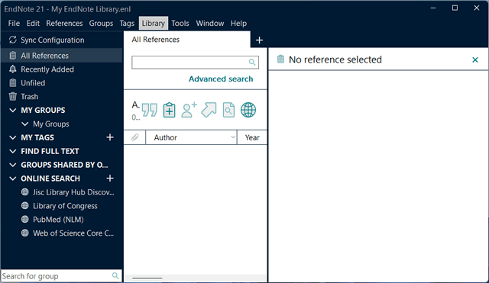Viewport: 489px width, 283px height.
Task: Collapse the MY GROUPS section
Action: [x=13, y=110]
